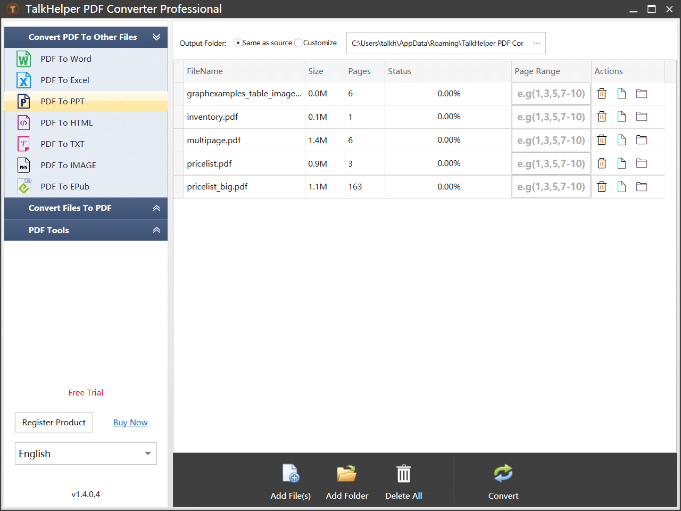Image resolution: width=681 pixels, height=511 pixels.
Task: Select the PDF To Word icon
Action: (x=24, y=59)
